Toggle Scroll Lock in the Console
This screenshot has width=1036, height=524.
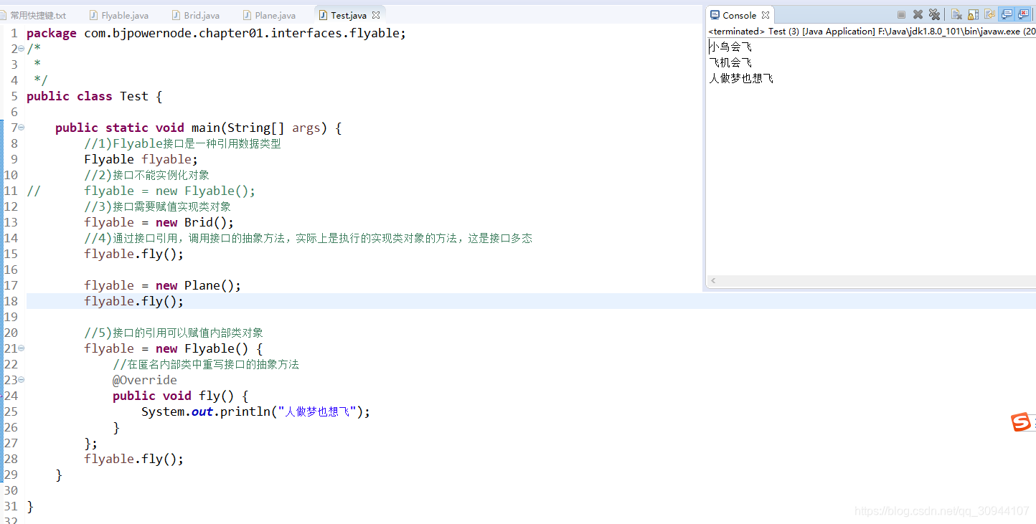click(x=973, y=14)
